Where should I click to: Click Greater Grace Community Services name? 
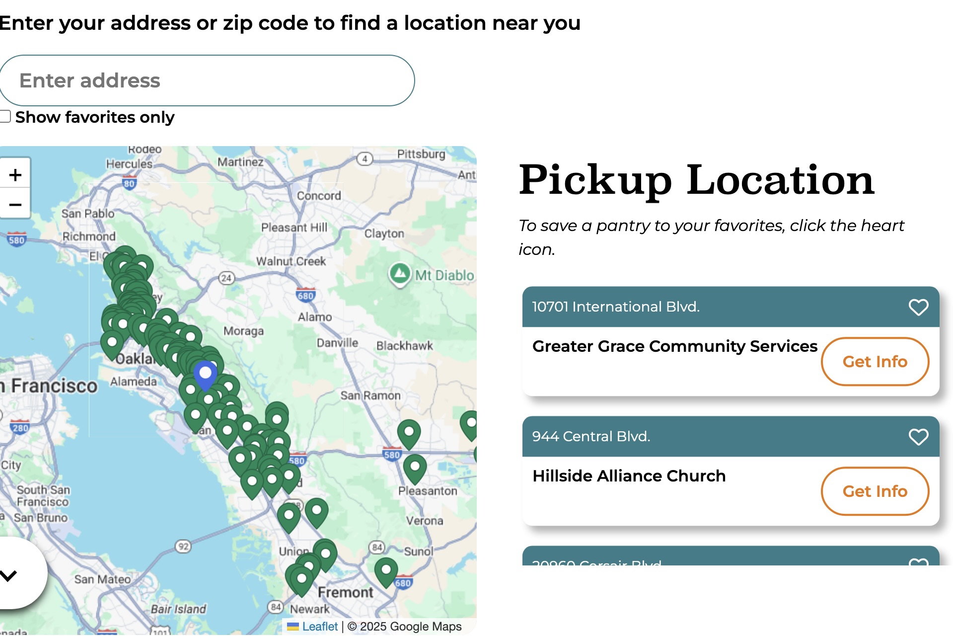tap(674, 346)
